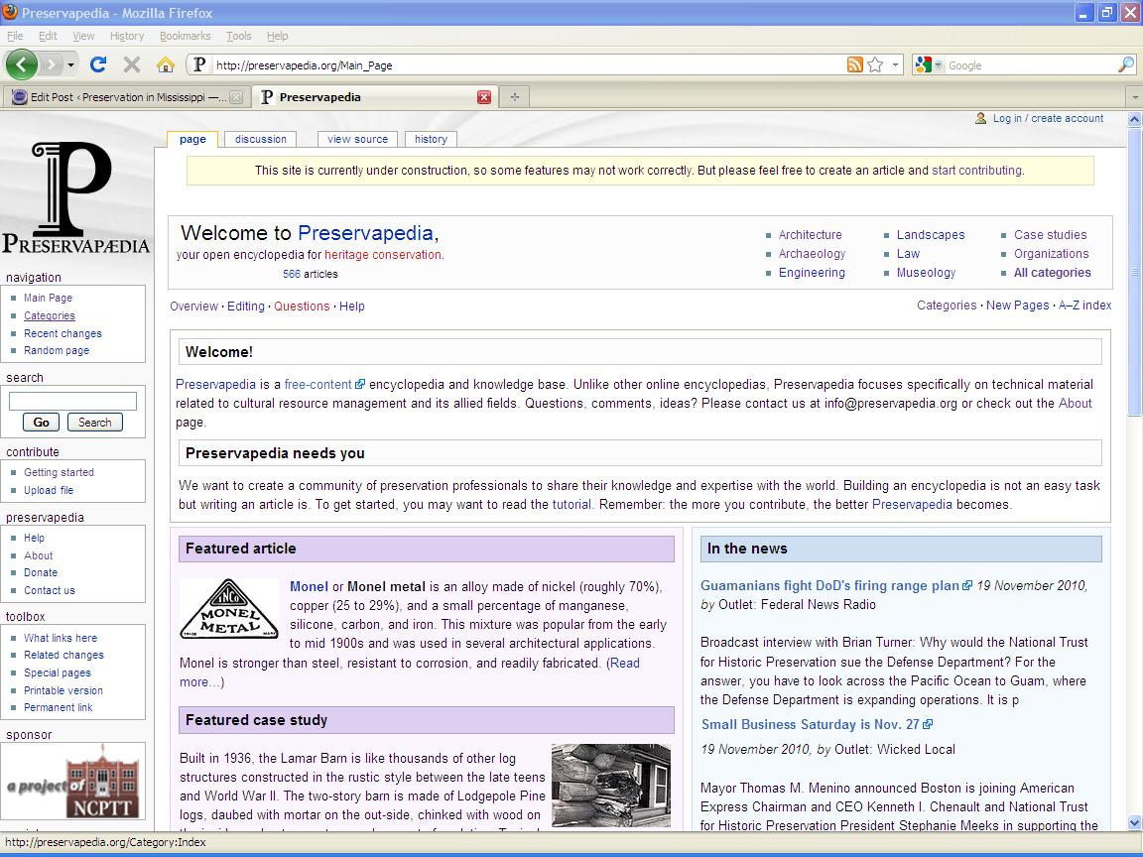The image size is (1143, 857).
Task: Close the Preservapedia tab
Action: pos(484,97)
